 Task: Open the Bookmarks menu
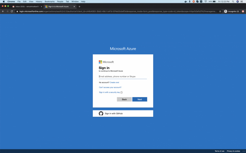pyautogui.click(x=50, y=2)
